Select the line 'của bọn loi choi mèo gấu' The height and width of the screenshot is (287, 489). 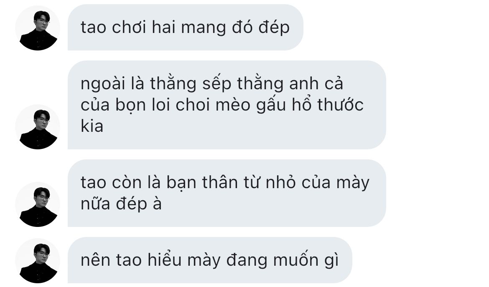coord(183,105)
